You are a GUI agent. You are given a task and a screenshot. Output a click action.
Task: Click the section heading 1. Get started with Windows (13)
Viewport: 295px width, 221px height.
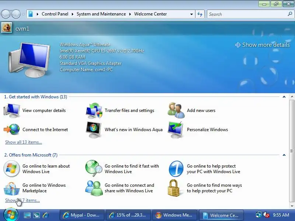(35, 97)
